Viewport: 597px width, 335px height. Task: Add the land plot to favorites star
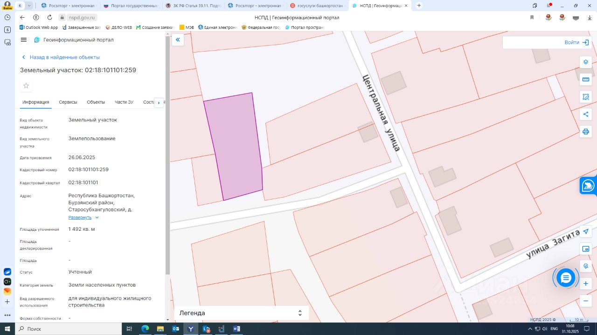point(26,86)
